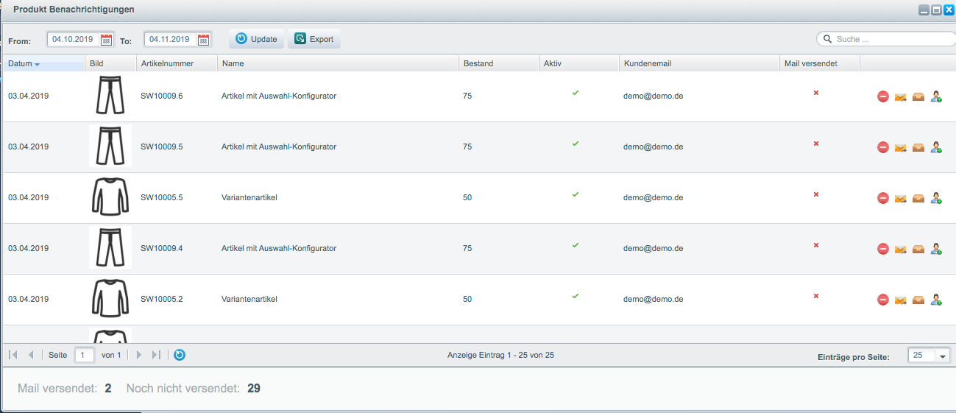Send mail icon for SW10009.5 row
Screen dimensions: 956x413
[x=901, y=147]
